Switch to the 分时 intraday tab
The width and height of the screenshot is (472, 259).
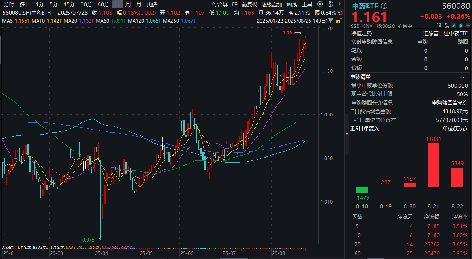9,4
